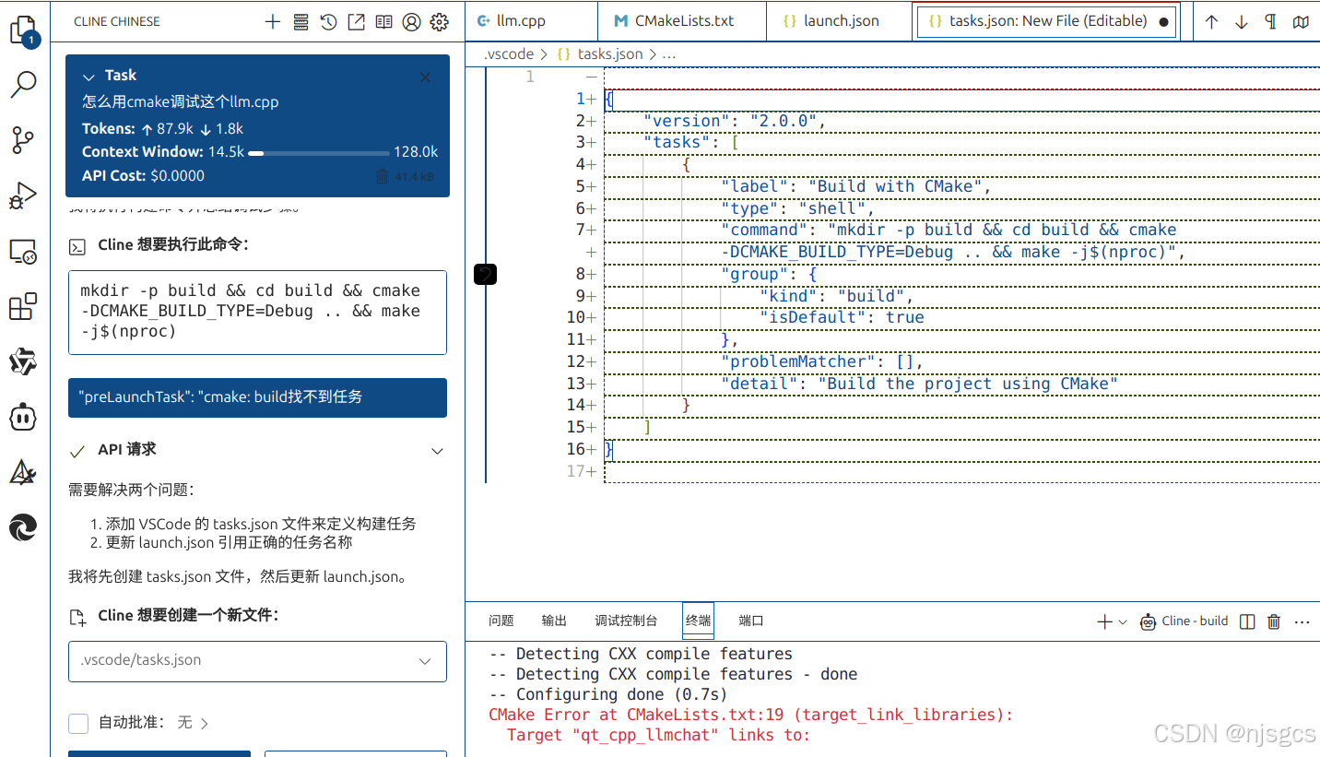Open Source Control from the activity bar
The height and width of the screenshot is (757, 1320).
pos(23,140)
